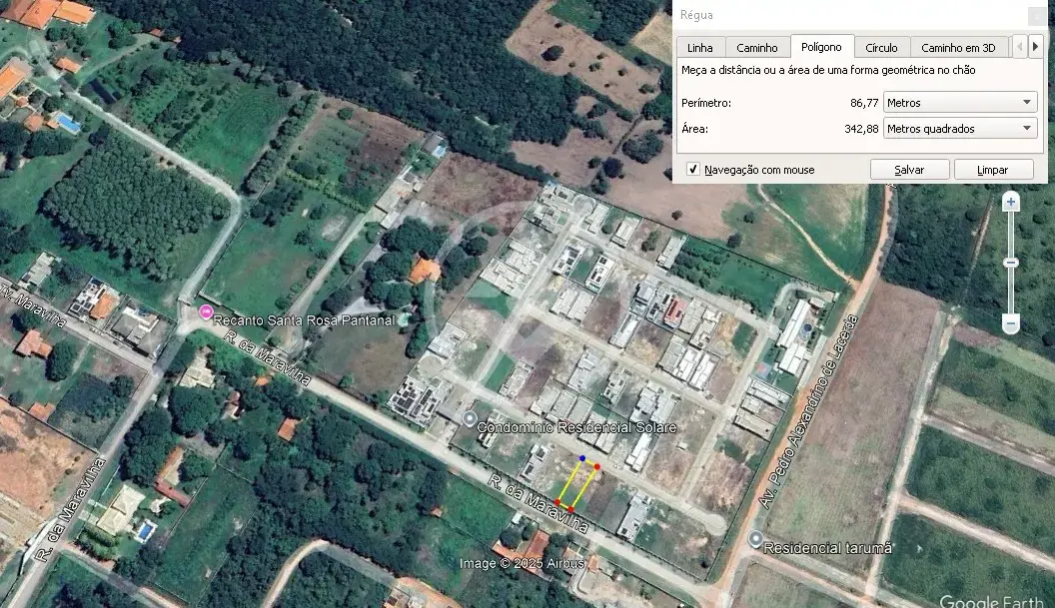1055x608 pixels.
Task: Click the Tv. Maravilha street label
Action: tap(34, 308)
